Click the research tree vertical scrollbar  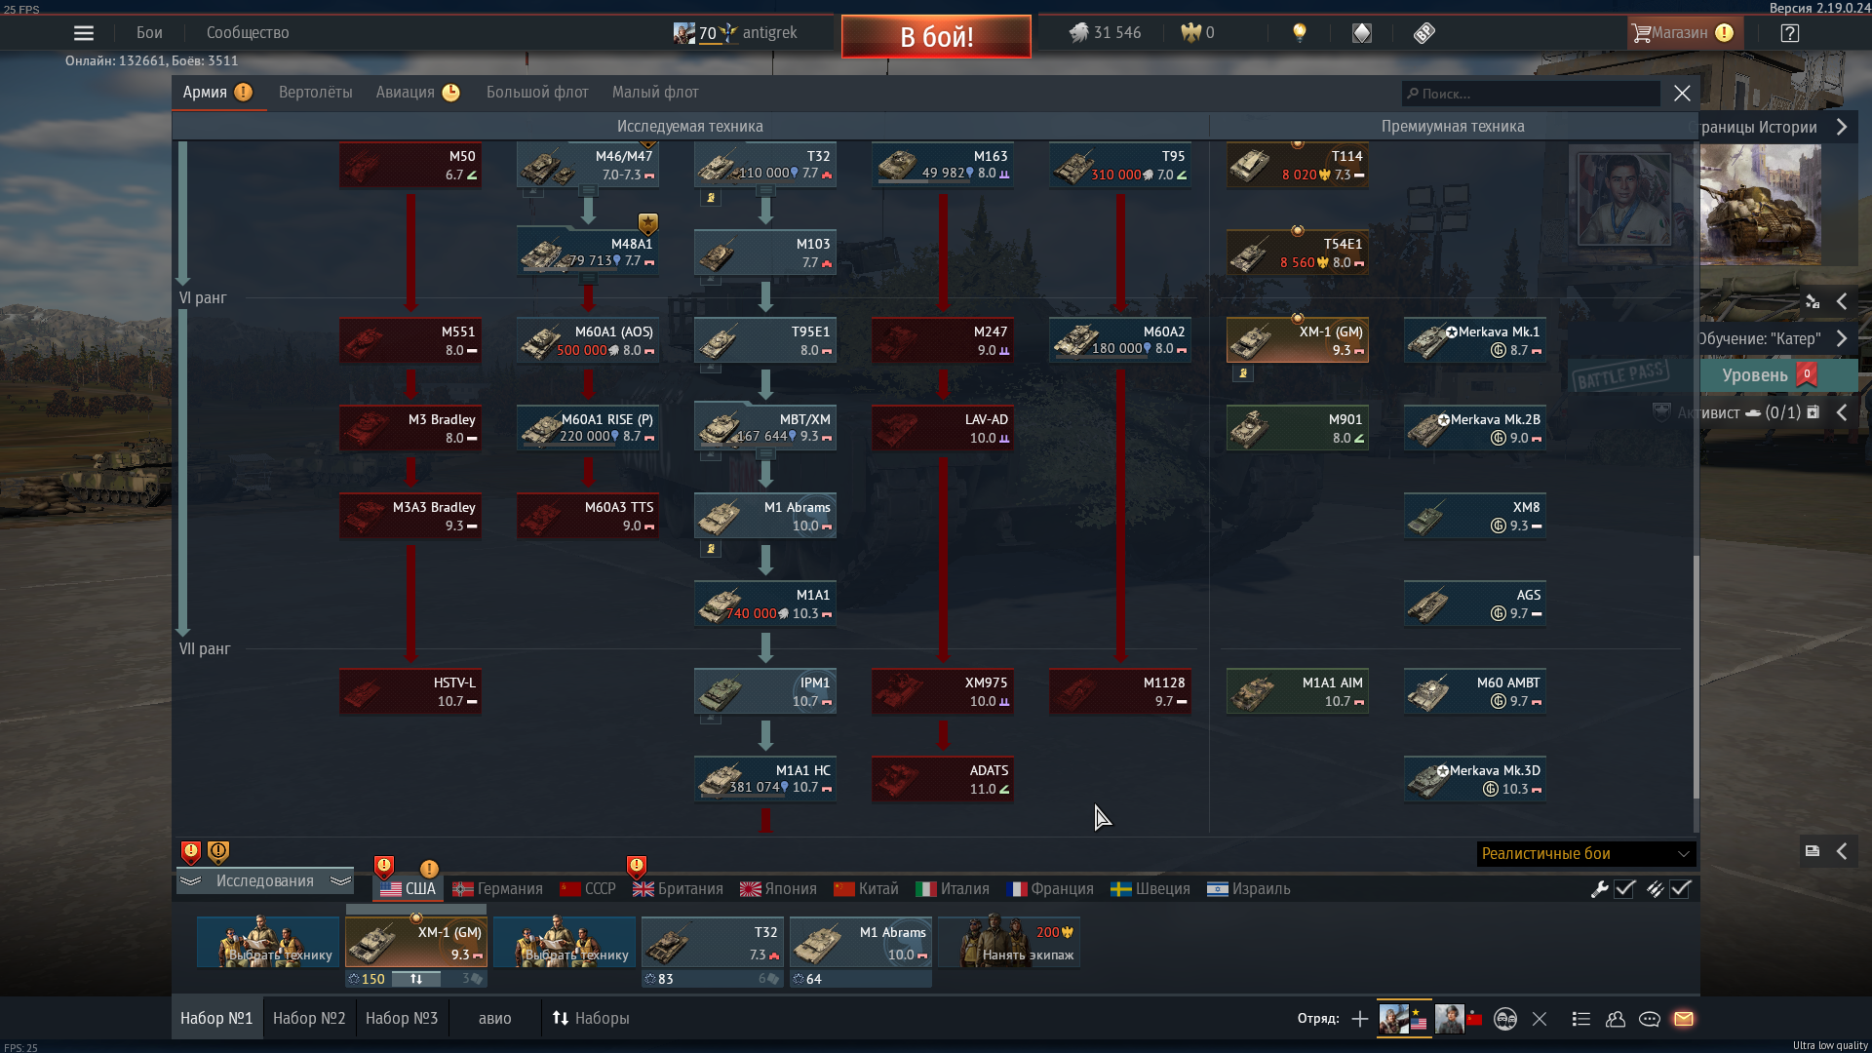[x=1696, y=678]
